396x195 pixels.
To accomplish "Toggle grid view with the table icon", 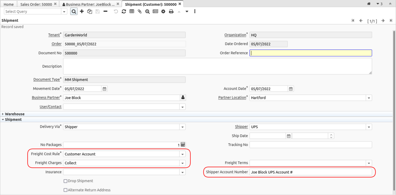I will pos(132,12).
